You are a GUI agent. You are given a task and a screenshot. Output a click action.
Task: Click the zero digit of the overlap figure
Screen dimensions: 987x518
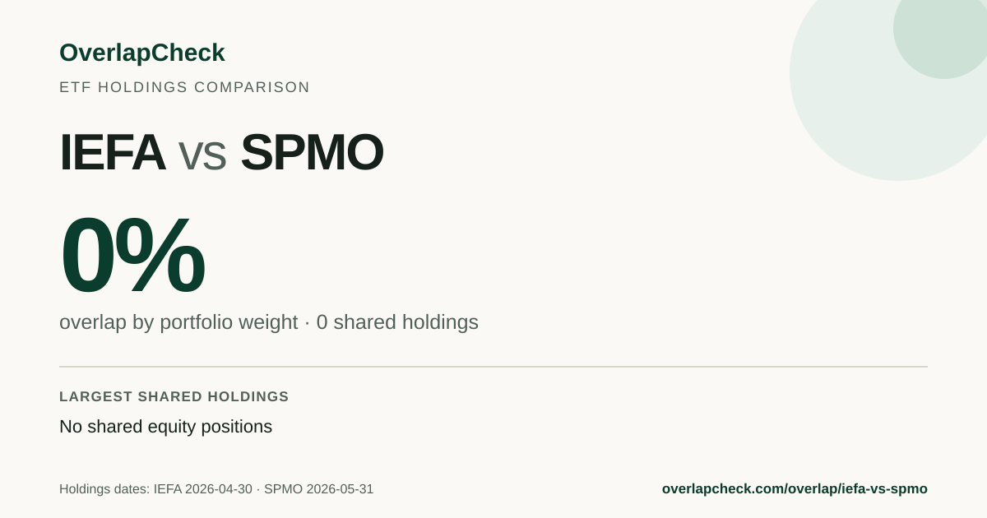(87, 255)
